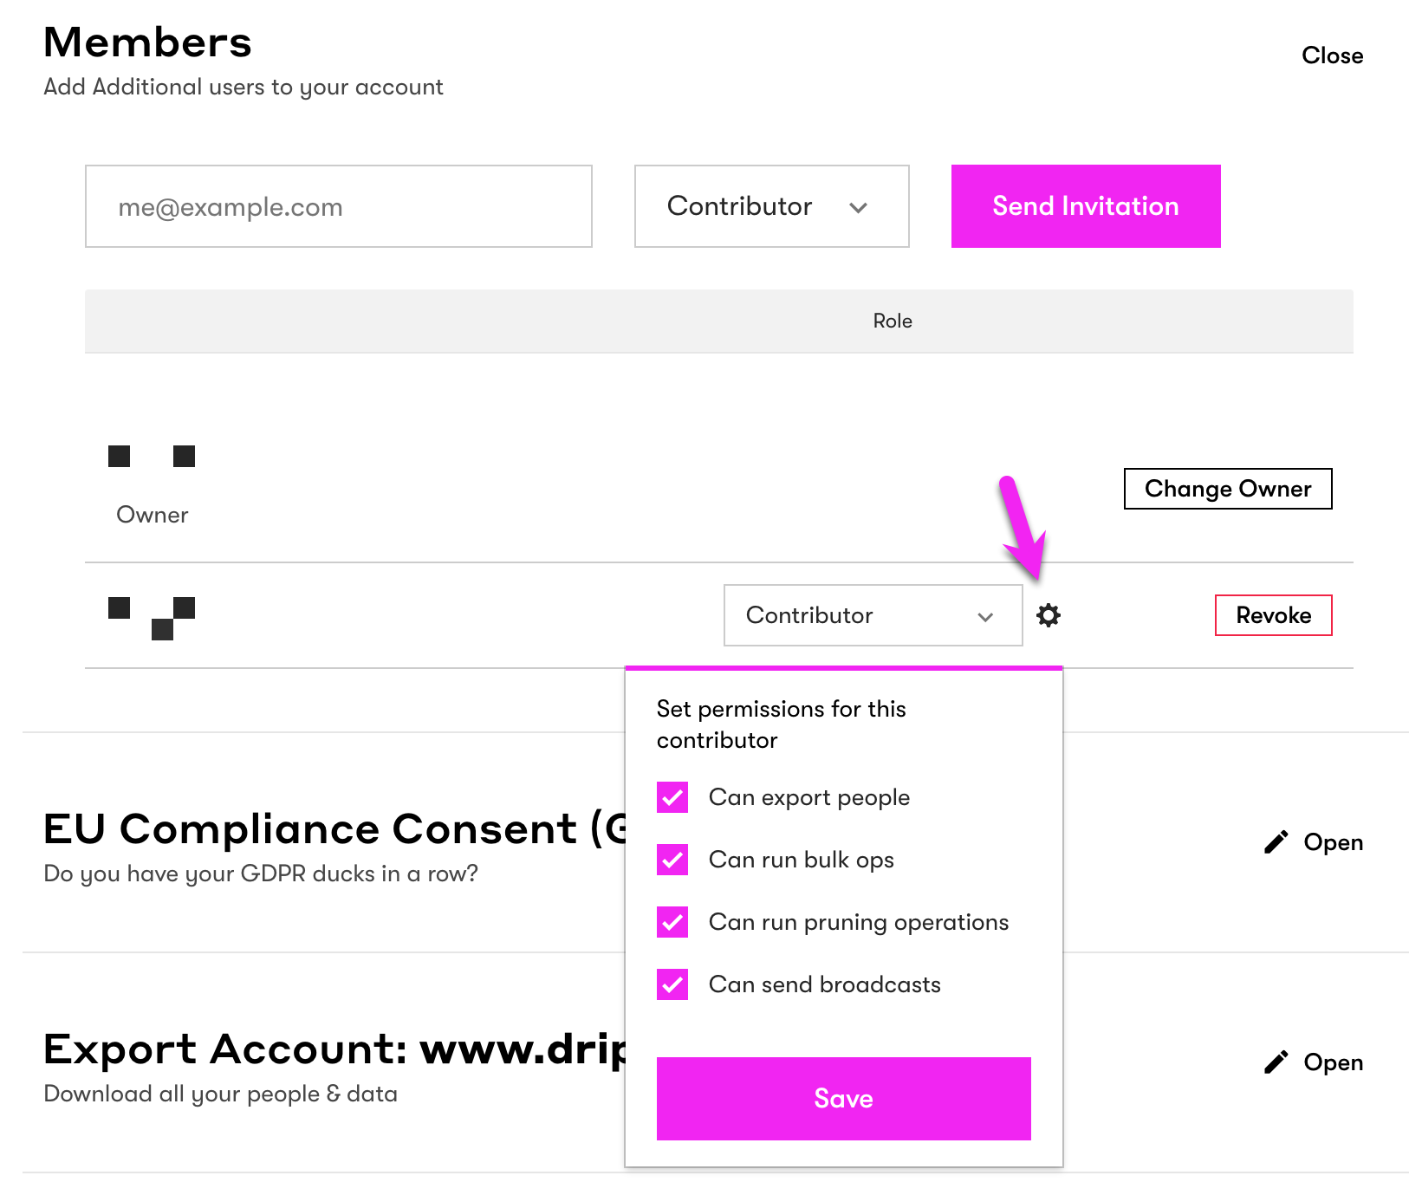
Task: Save the contributor permissions
Action: [843, 1098]
